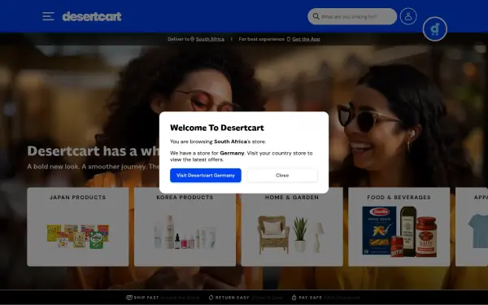This screenshot has height=305, width=488.
Task: Open the desertcart cart round icon
Action: click(435, 29)
